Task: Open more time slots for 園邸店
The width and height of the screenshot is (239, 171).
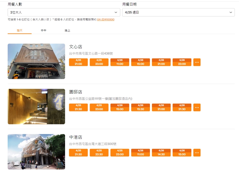Action: [x=197, y=108]
